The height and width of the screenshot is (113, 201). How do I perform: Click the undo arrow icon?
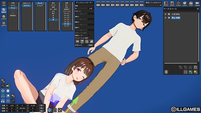(13, 96)
